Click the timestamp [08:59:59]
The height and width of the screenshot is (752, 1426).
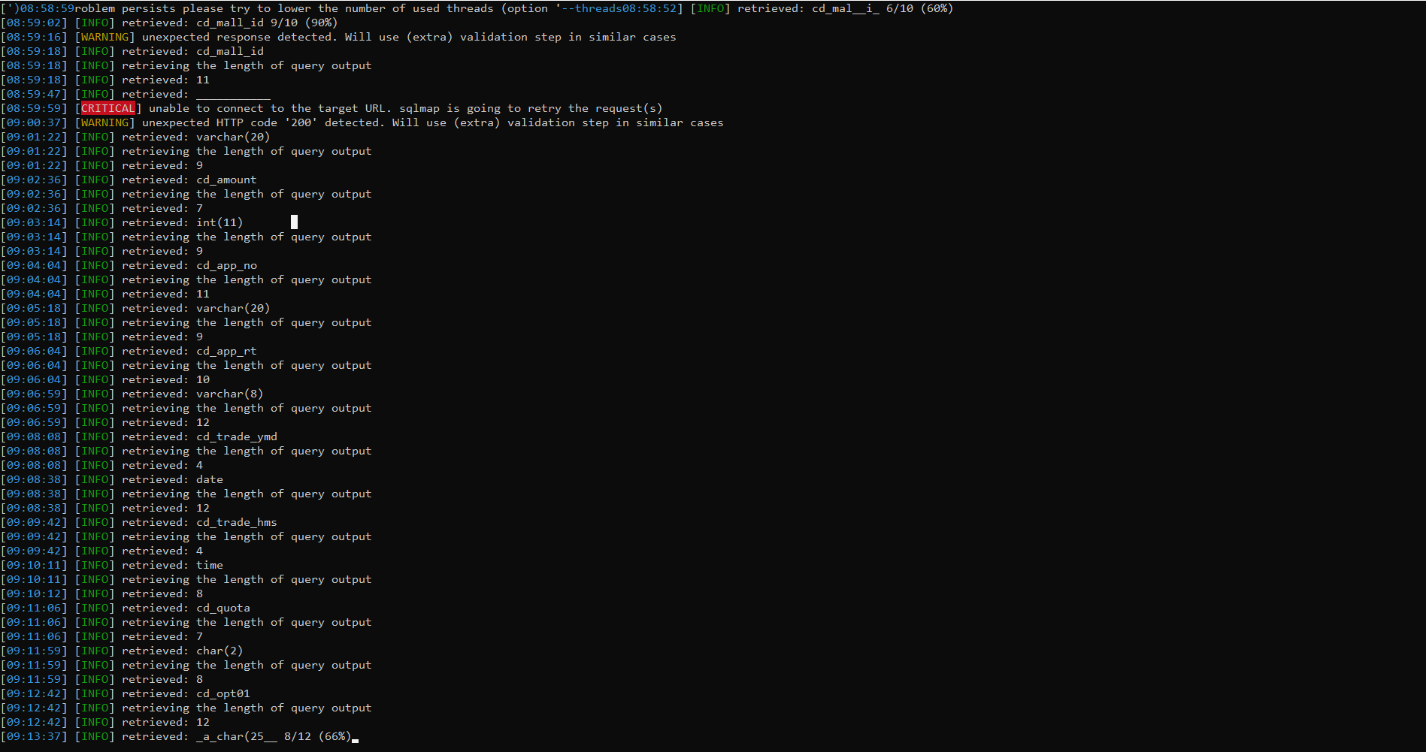point(34,108)
